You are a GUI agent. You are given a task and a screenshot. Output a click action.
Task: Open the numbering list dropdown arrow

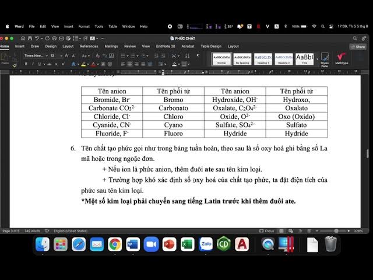coord(138,56)
